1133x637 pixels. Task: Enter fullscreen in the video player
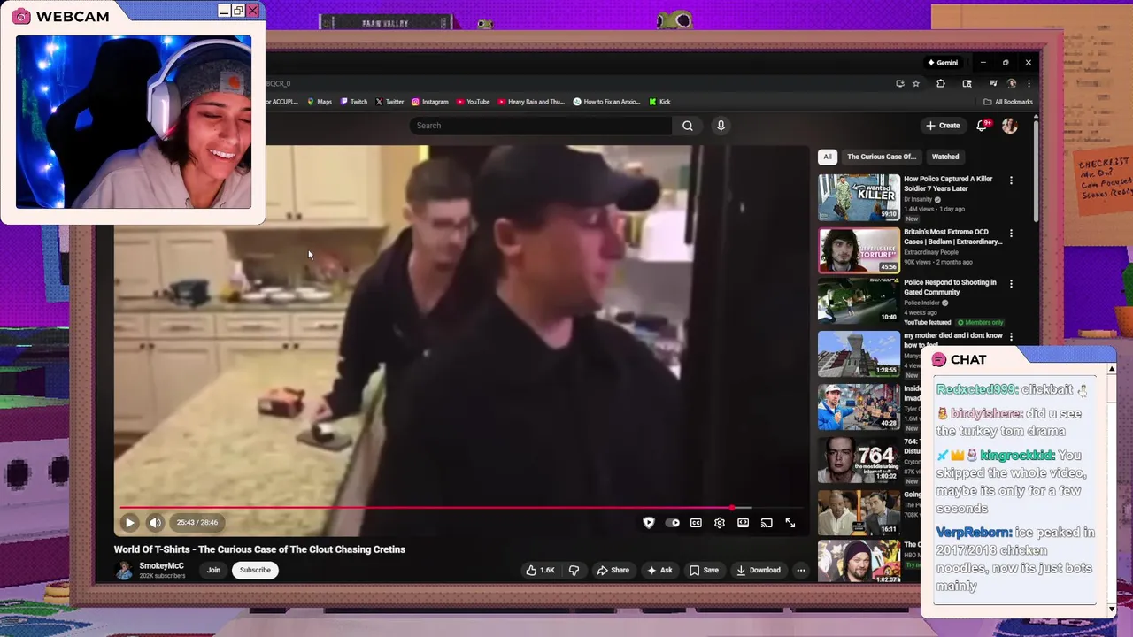[790, 523]
